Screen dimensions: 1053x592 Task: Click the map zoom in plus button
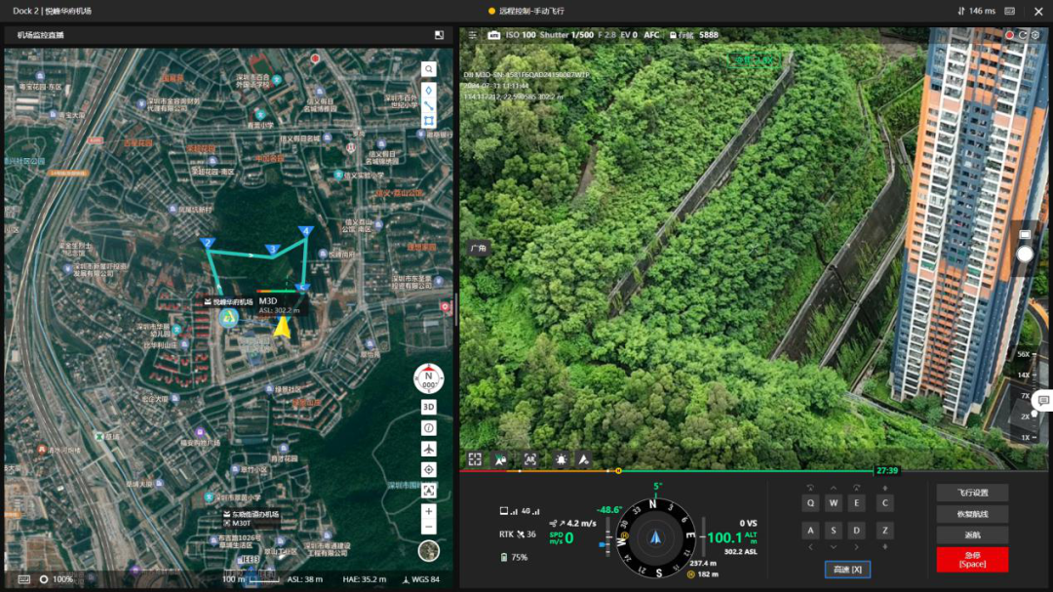click(429, 511)
